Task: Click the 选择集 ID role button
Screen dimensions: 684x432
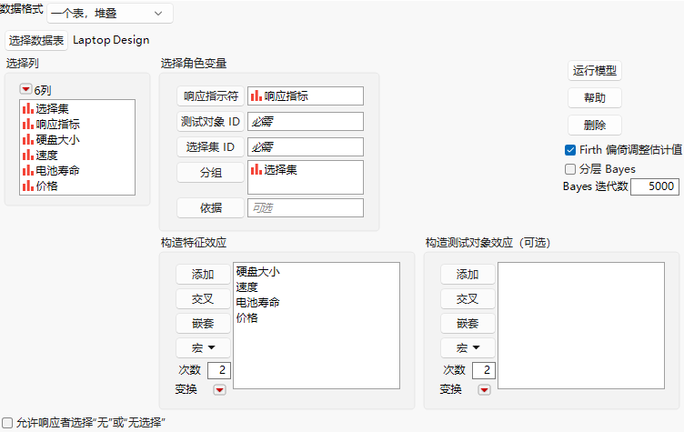Action: click(x=211, y=147)
